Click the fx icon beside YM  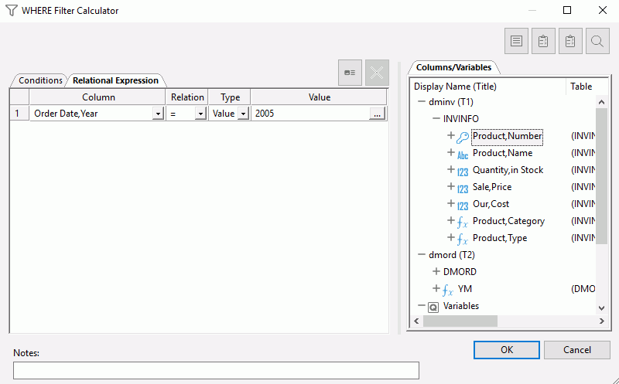tap(448, 289)
